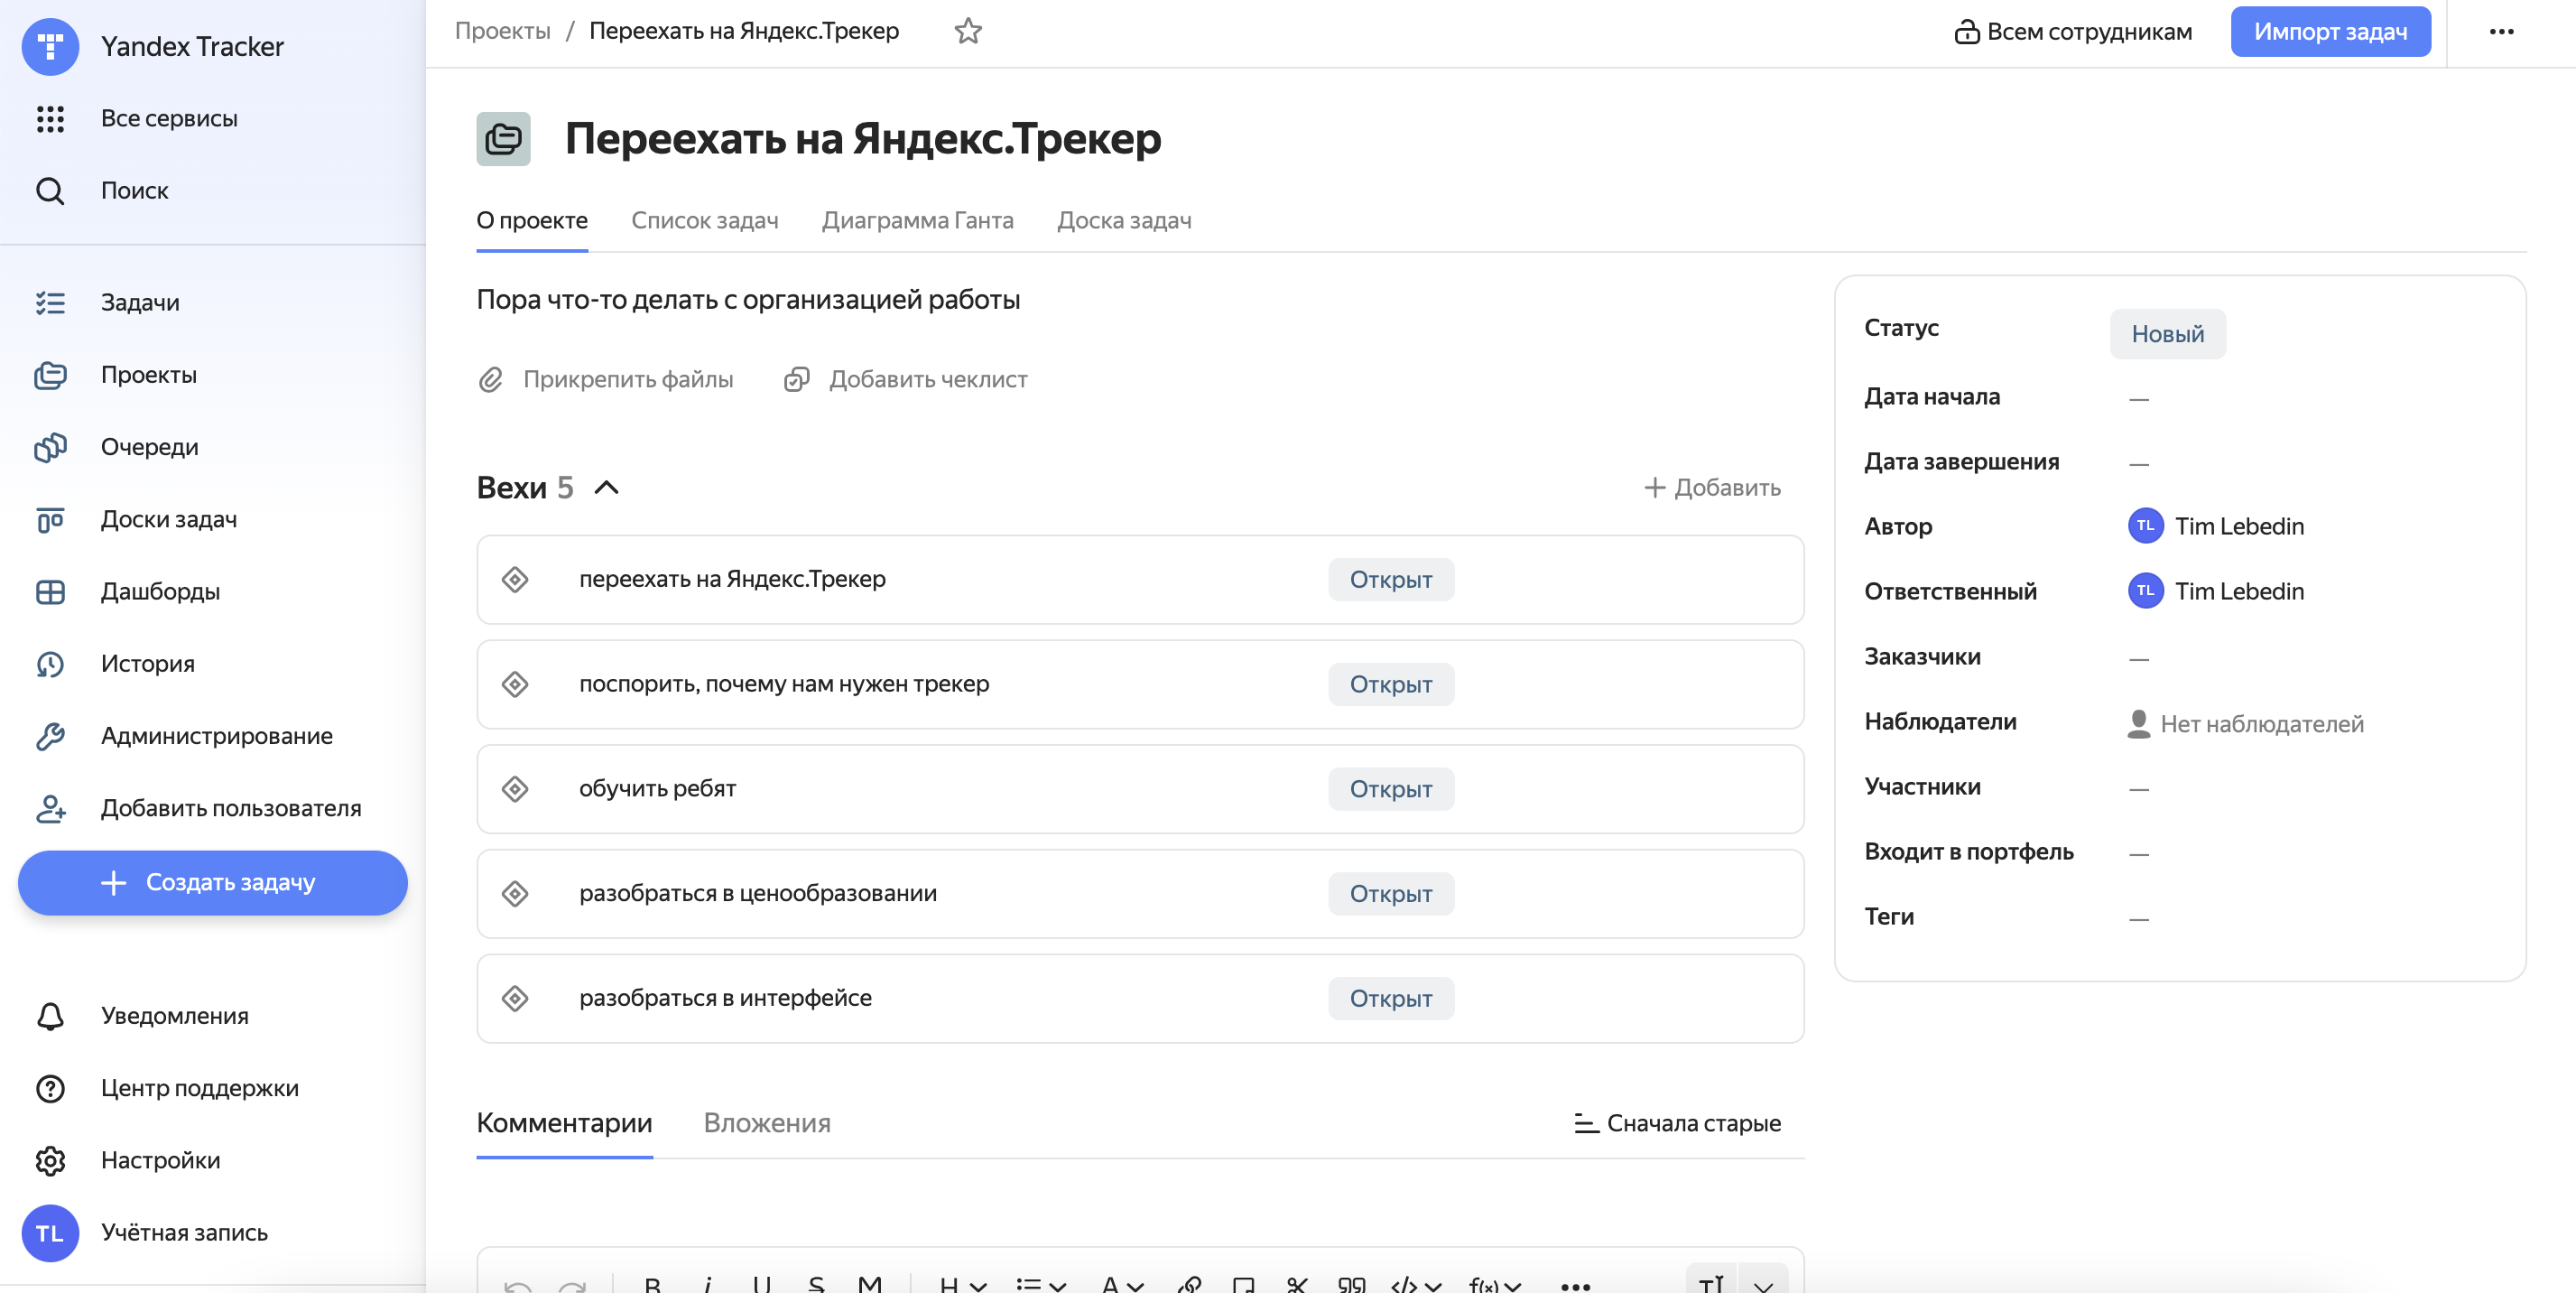This screenshot has height=1293, width=2576.
Task: Toggle underline formatting in the editor
Action: (x=763, y=1285)
